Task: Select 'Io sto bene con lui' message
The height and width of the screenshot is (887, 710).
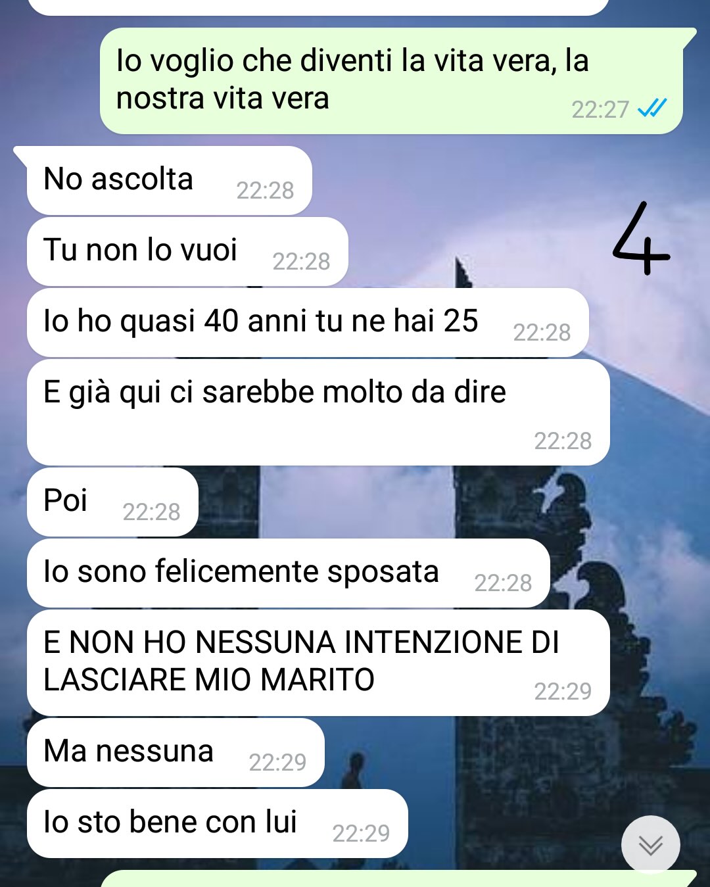Action: coord(218,823)
